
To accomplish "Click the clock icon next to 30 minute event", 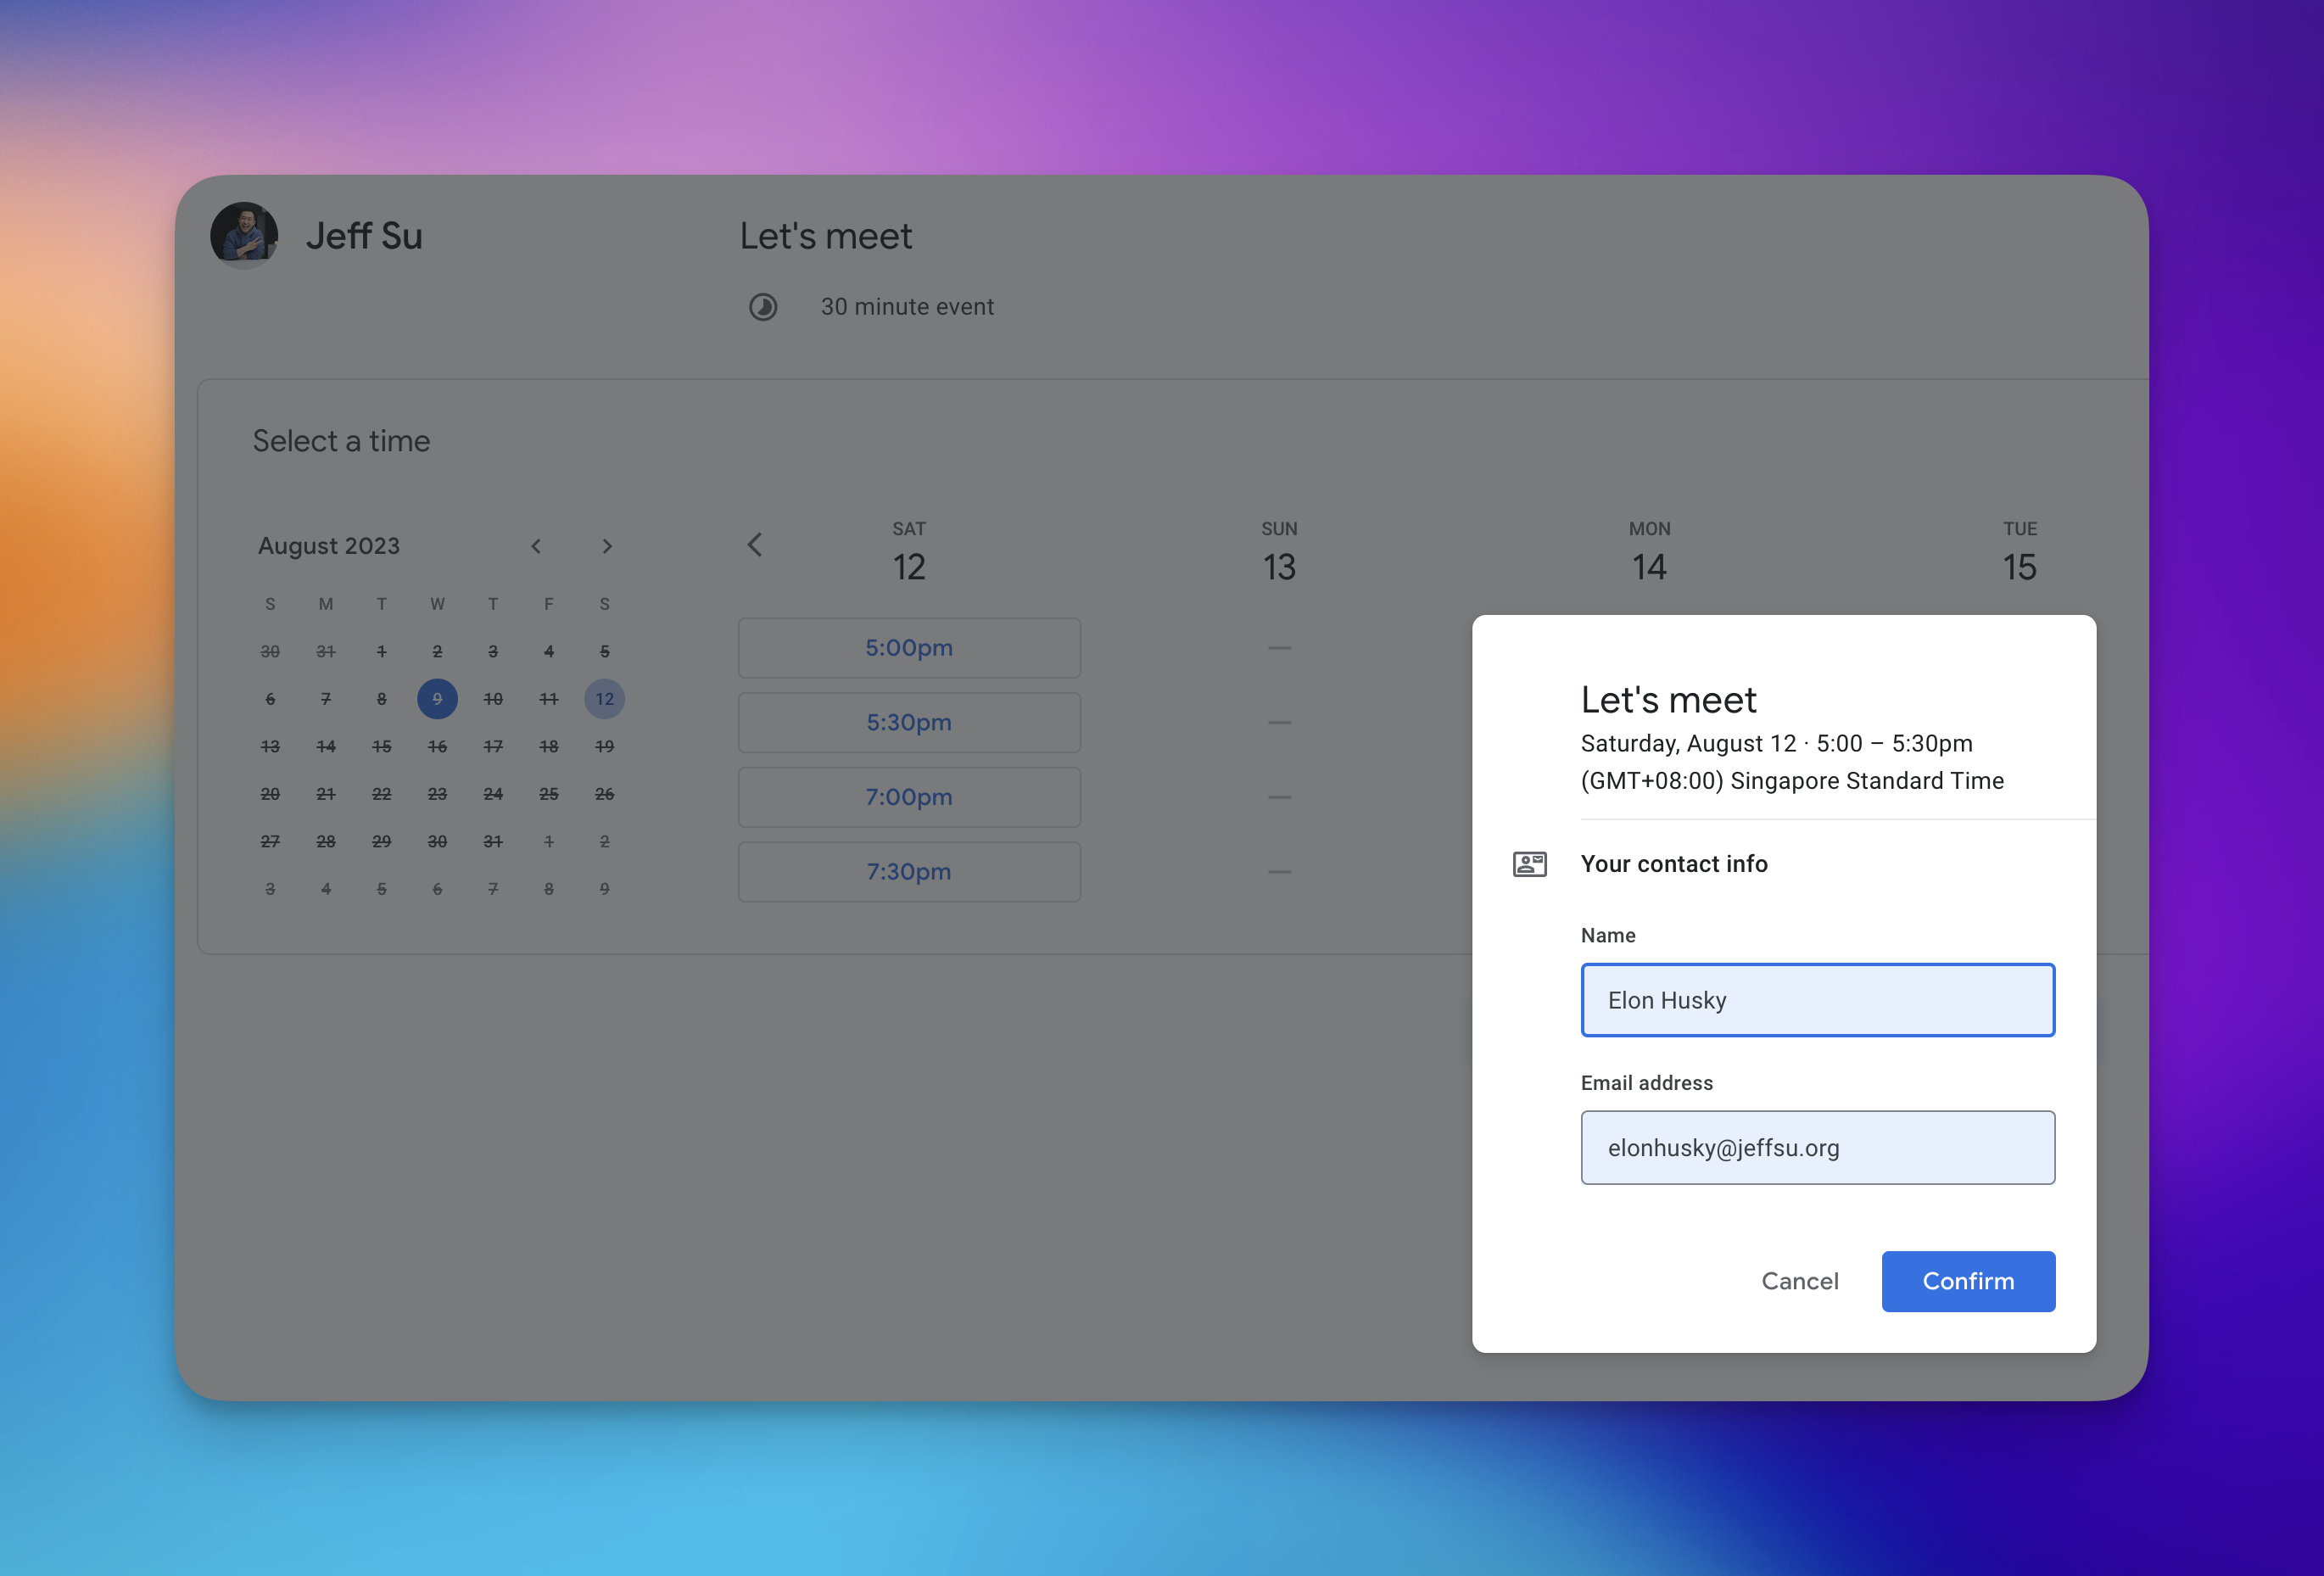I will pos(763,307).
